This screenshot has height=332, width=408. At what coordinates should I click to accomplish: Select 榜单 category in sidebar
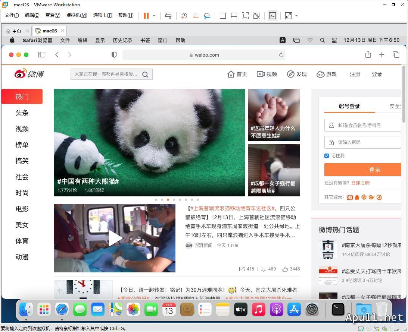click(22, 145)
